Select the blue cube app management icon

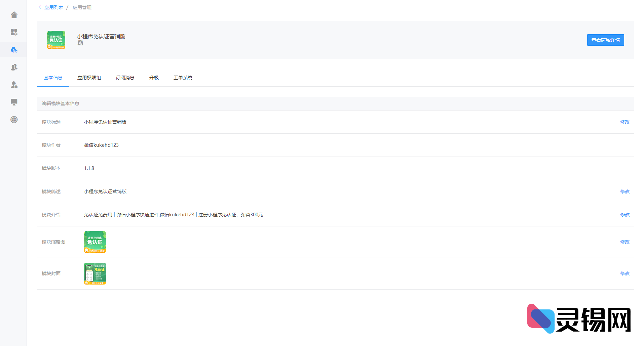point(14,50)
